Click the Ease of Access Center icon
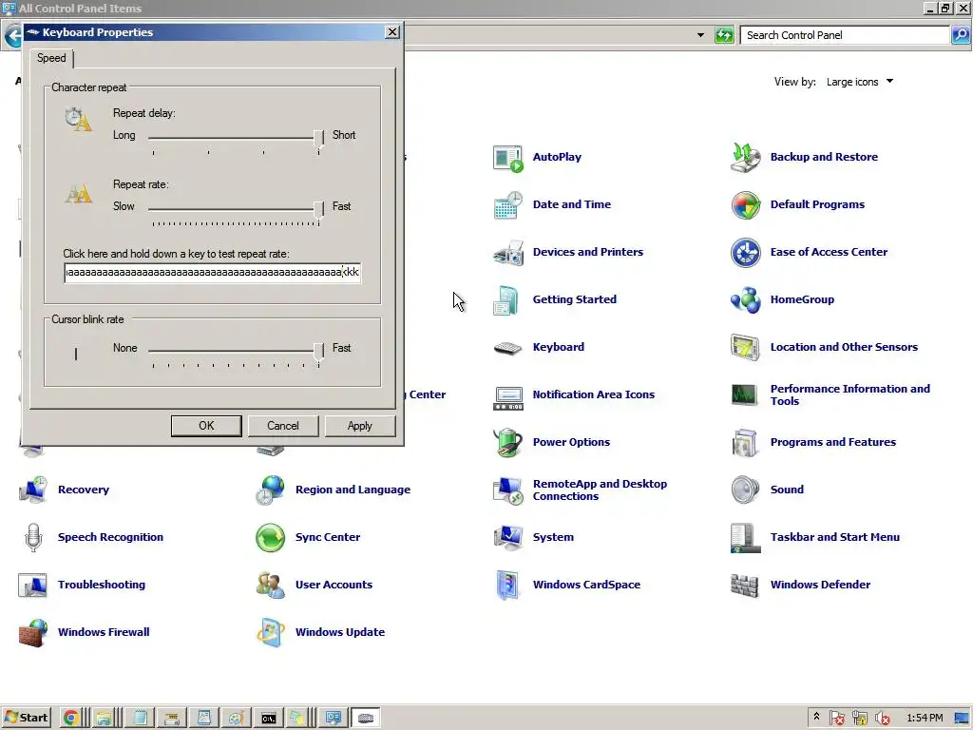This screenshot has height=730, width=973. 745,253
